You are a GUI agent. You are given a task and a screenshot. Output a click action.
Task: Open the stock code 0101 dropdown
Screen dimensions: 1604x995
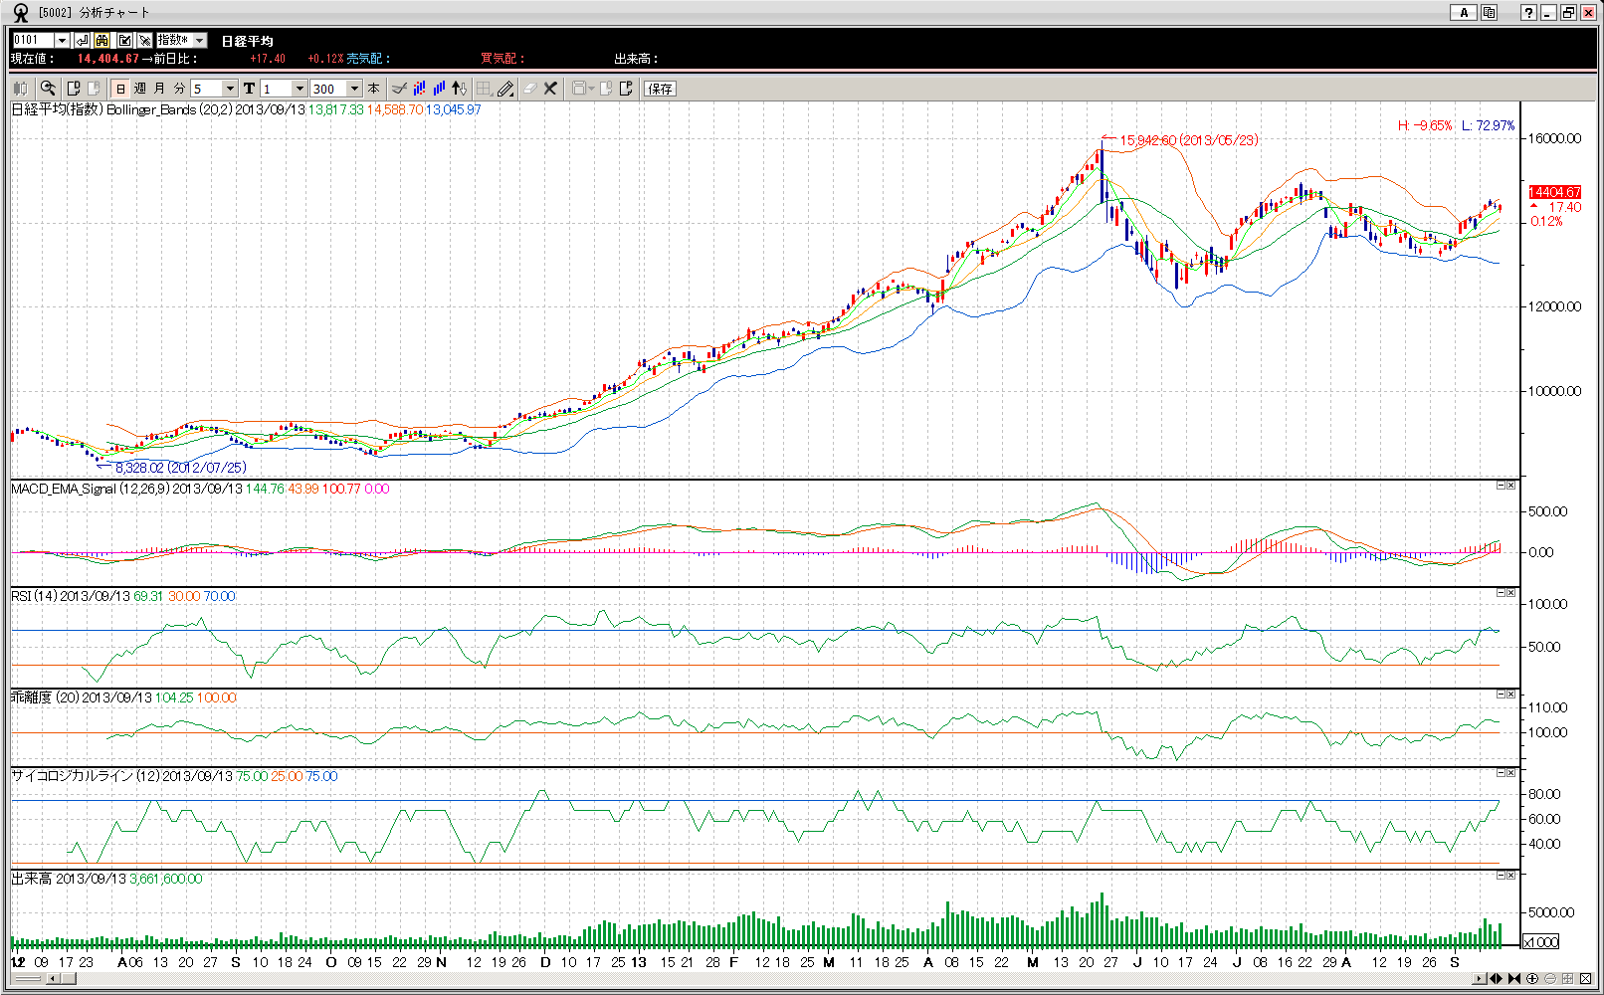tap(62, 40)
